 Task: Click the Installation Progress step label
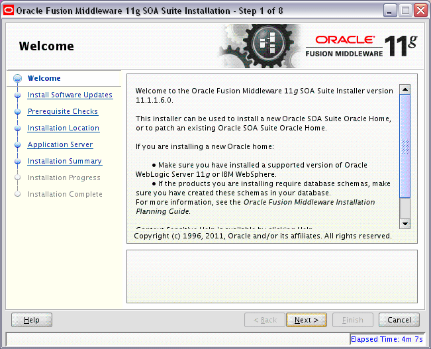(x=64, y=177)
